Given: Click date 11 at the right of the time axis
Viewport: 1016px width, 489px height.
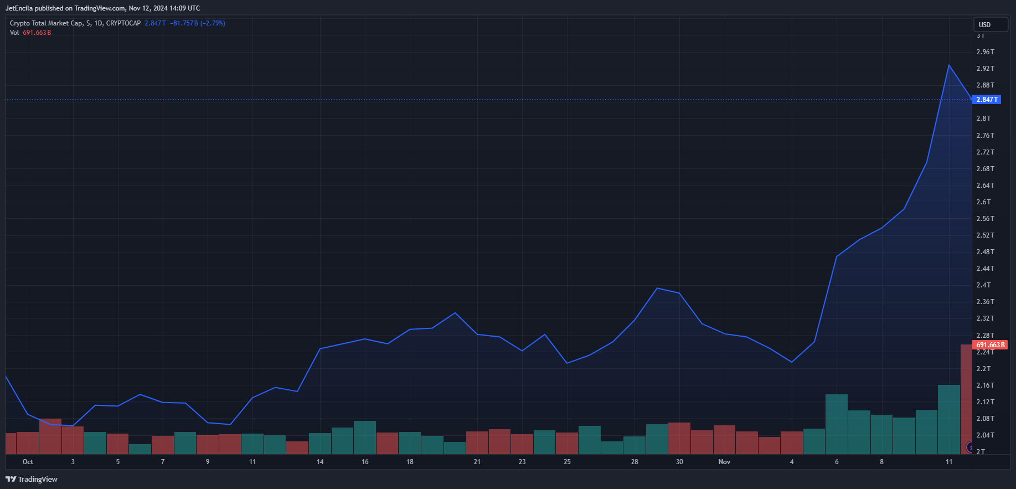Looking at the screenshot, I should pyautogui.click(x=949, y=462).
